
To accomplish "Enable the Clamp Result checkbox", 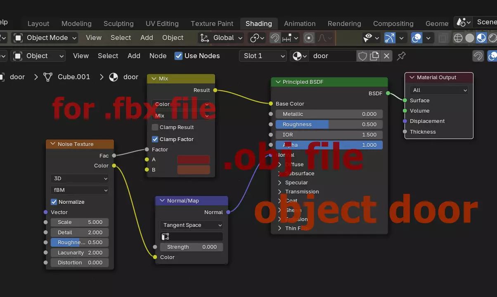I will pyautogui.click(x=155, y=127).
